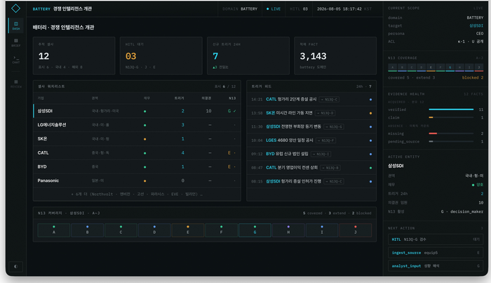Click the orange status dot for Panasonic
The height and width of the screenshot is (283, 491).
(x=144, y=181)
